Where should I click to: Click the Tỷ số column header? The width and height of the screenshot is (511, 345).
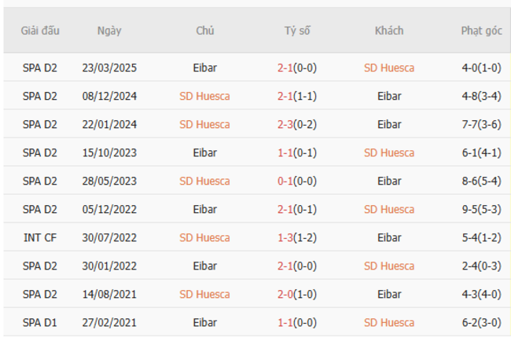(x=297, y=31)
